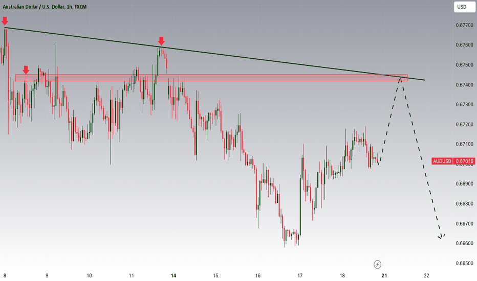Click the 0.67700 price axis label
Image resolution: width=477 pixels, height=281 pixels.
(464, 25)
